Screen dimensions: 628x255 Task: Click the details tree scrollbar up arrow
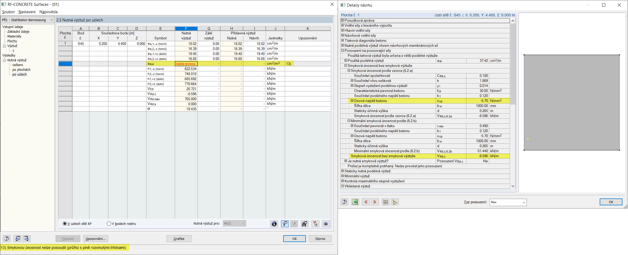coord(513,21)
